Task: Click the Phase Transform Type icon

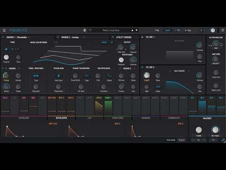Action: coord(87,76)
